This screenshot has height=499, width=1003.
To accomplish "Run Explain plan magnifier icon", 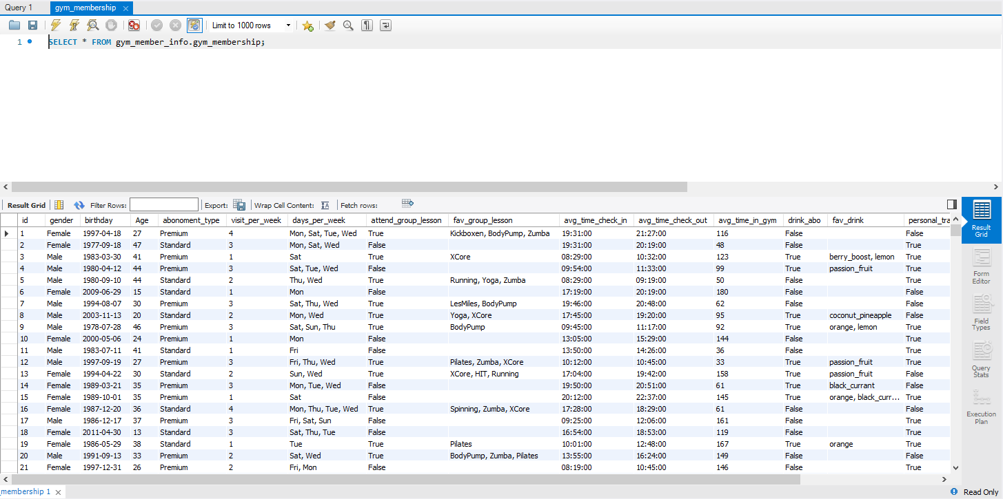I will pyautogui.click(x=92, y=25).
